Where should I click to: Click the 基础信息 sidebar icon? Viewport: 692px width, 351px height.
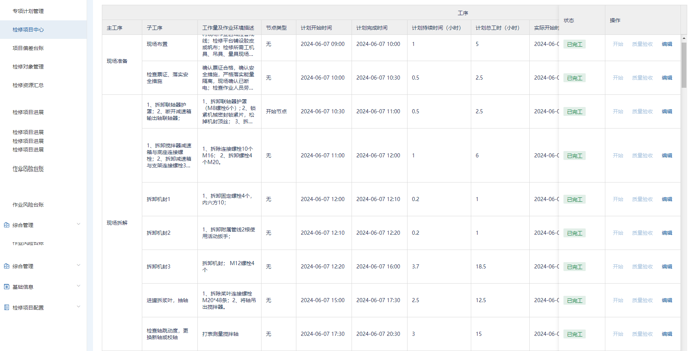tap(7, 287)
